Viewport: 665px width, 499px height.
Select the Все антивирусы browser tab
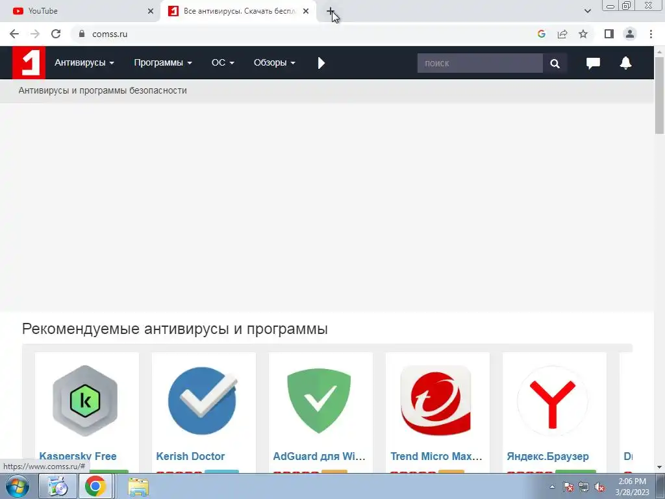[238, 11]
